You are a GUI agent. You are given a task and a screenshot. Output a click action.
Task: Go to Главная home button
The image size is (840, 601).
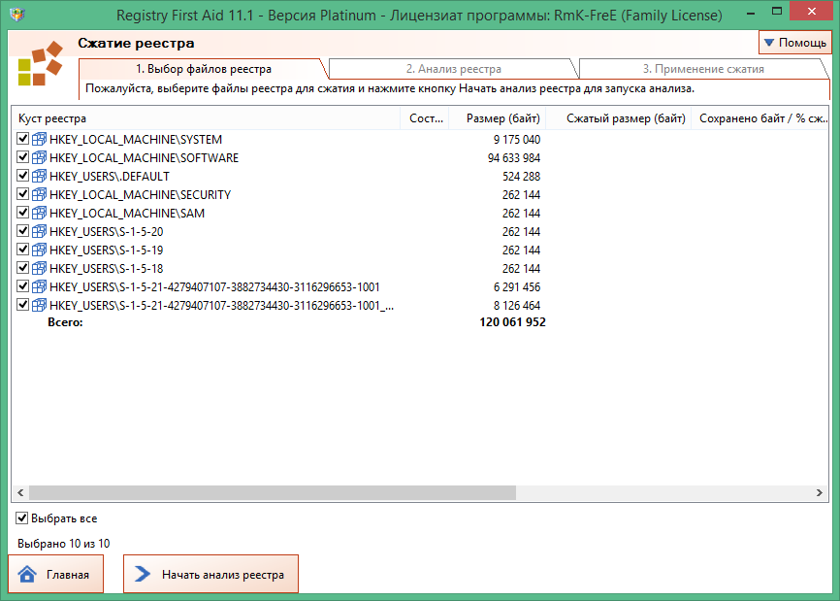click(55, 574)
